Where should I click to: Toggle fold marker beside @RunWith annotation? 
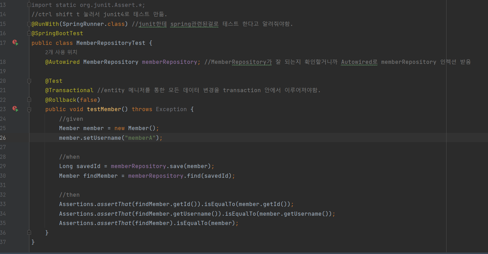coord(29,24)
